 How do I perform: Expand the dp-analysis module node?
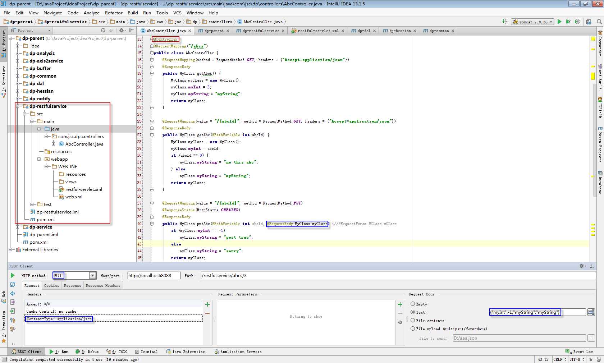click(18, 54)
